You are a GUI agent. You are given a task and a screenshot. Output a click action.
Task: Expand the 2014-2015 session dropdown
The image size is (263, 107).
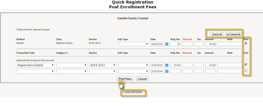coord(103,65)
